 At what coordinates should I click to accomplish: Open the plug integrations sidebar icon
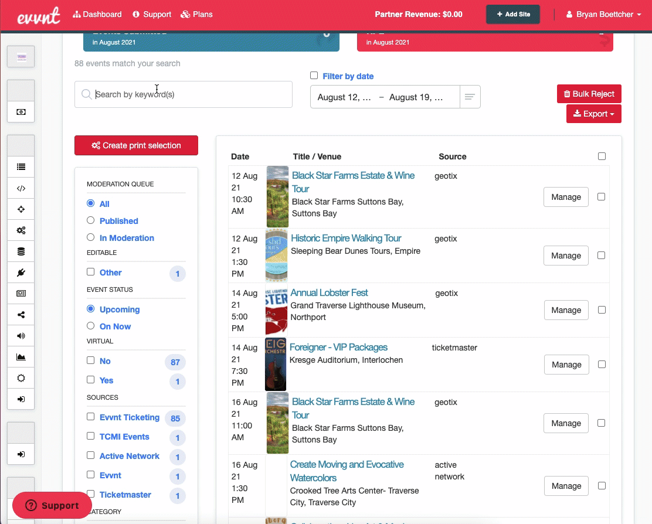[x=21, y=273]
